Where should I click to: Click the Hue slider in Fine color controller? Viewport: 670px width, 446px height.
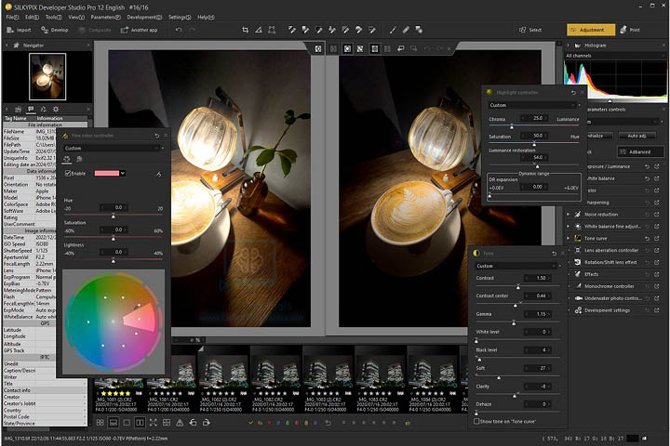tap(113, 216)
